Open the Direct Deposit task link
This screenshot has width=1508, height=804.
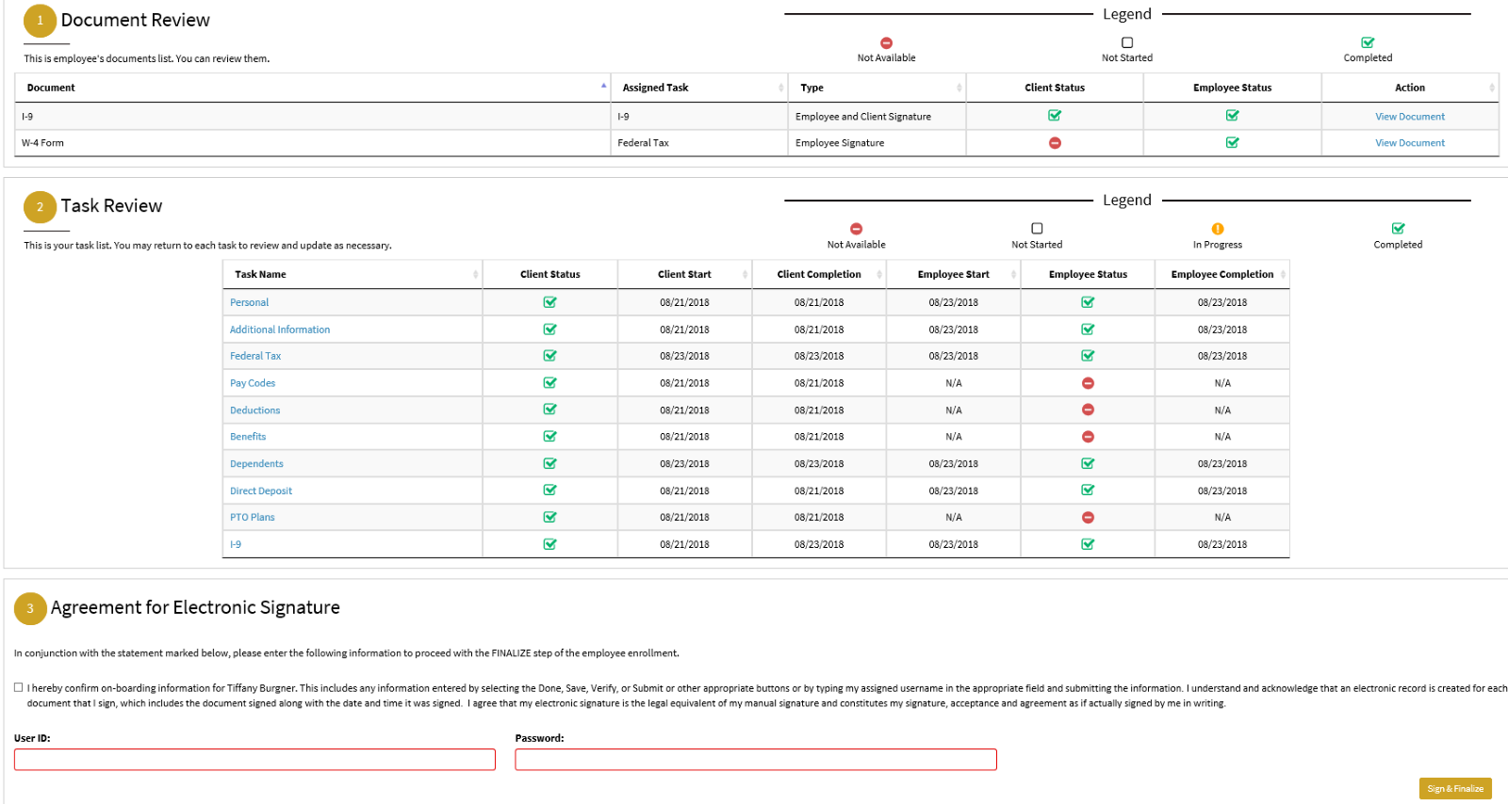(x=261, y=491)
